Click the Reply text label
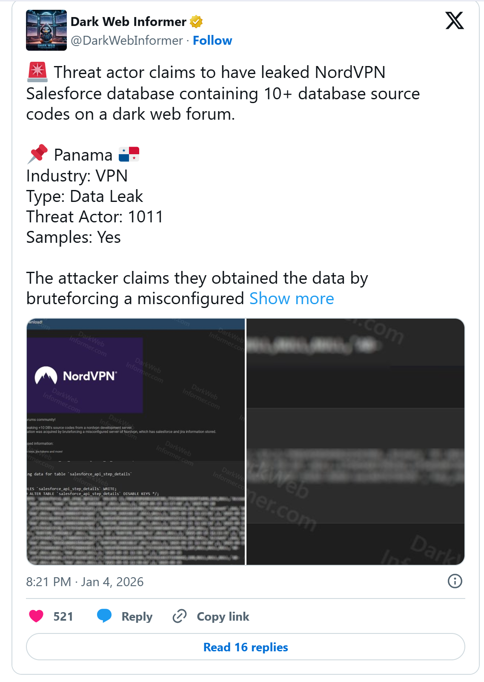 pyautogui.click(x=137, y=616)
